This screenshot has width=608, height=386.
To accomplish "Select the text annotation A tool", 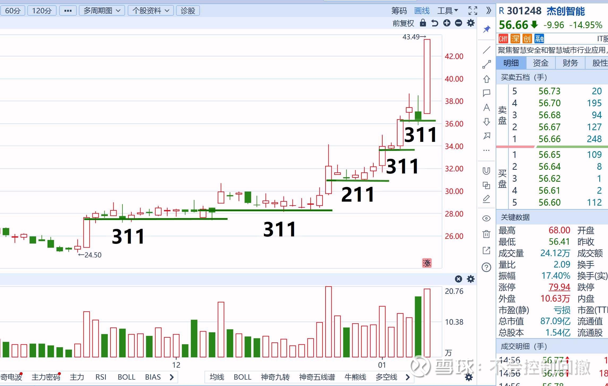I will coord(486,108).
